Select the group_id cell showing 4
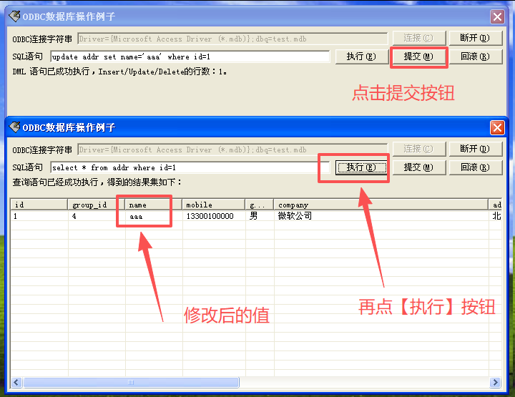Viewport: 515px width, 397px height. pyautogui.click(x=97, y=216)
